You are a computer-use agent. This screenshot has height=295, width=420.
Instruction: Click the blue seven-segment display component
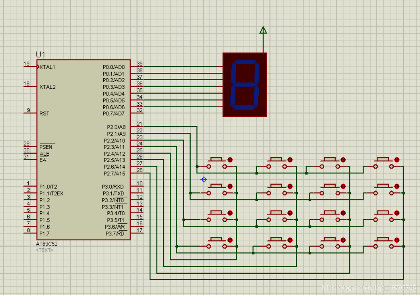[245, 85]
